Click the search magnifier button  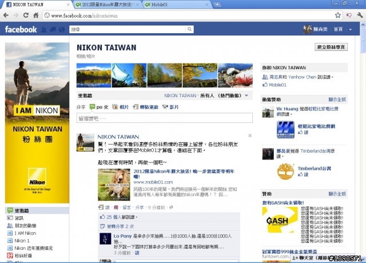pyautogui.click(x=189, y=29)
